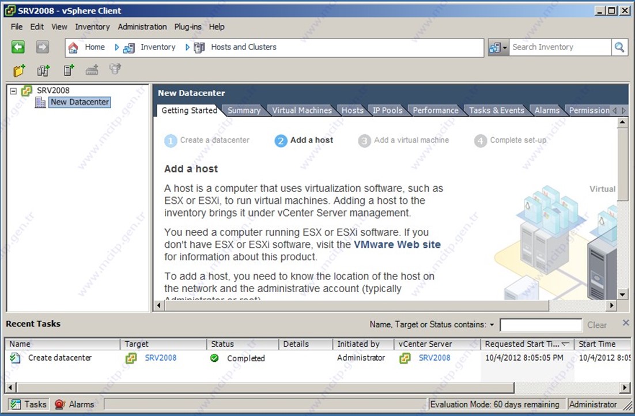Image resolution: width=635 pixels, height=416 pixels.
Task: Click the green Completed status checkmark
Action: tap(214, 358)
